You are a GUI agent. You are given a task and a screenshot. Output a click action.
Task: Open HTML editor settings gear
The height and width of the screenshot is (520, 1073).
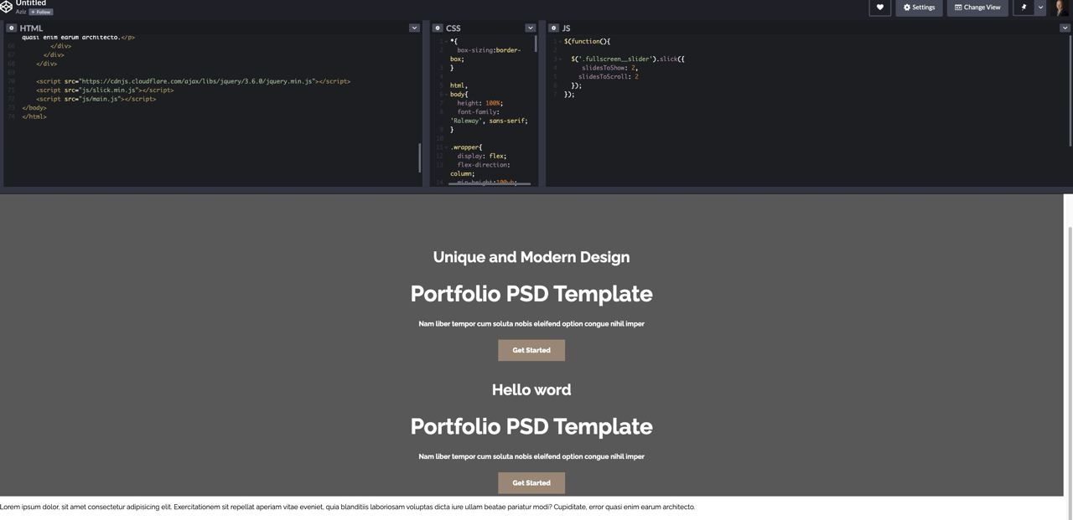pyautogui.click(x=12, y=28)
